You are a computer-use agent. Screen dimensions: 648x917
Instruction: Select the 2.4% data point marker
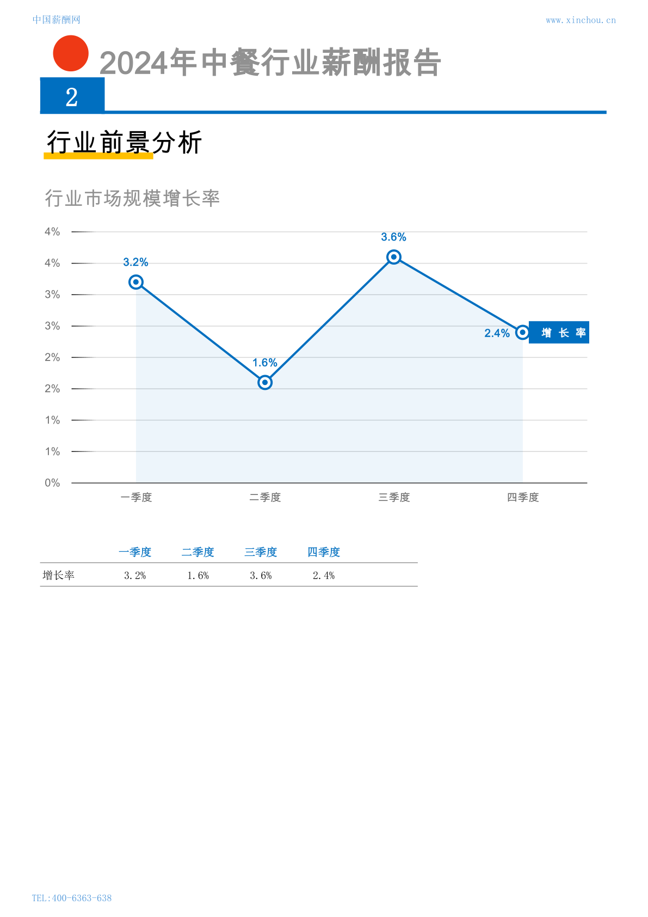[522, 332]
